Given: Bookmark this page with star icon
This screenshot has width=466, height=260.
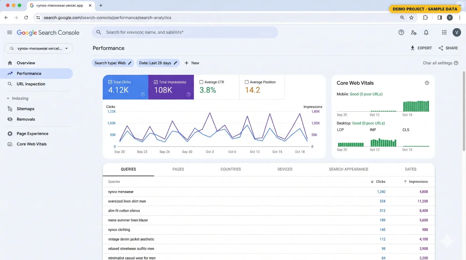Looking at the screenshot, I should pyautogui.click(x=411, y=17).
